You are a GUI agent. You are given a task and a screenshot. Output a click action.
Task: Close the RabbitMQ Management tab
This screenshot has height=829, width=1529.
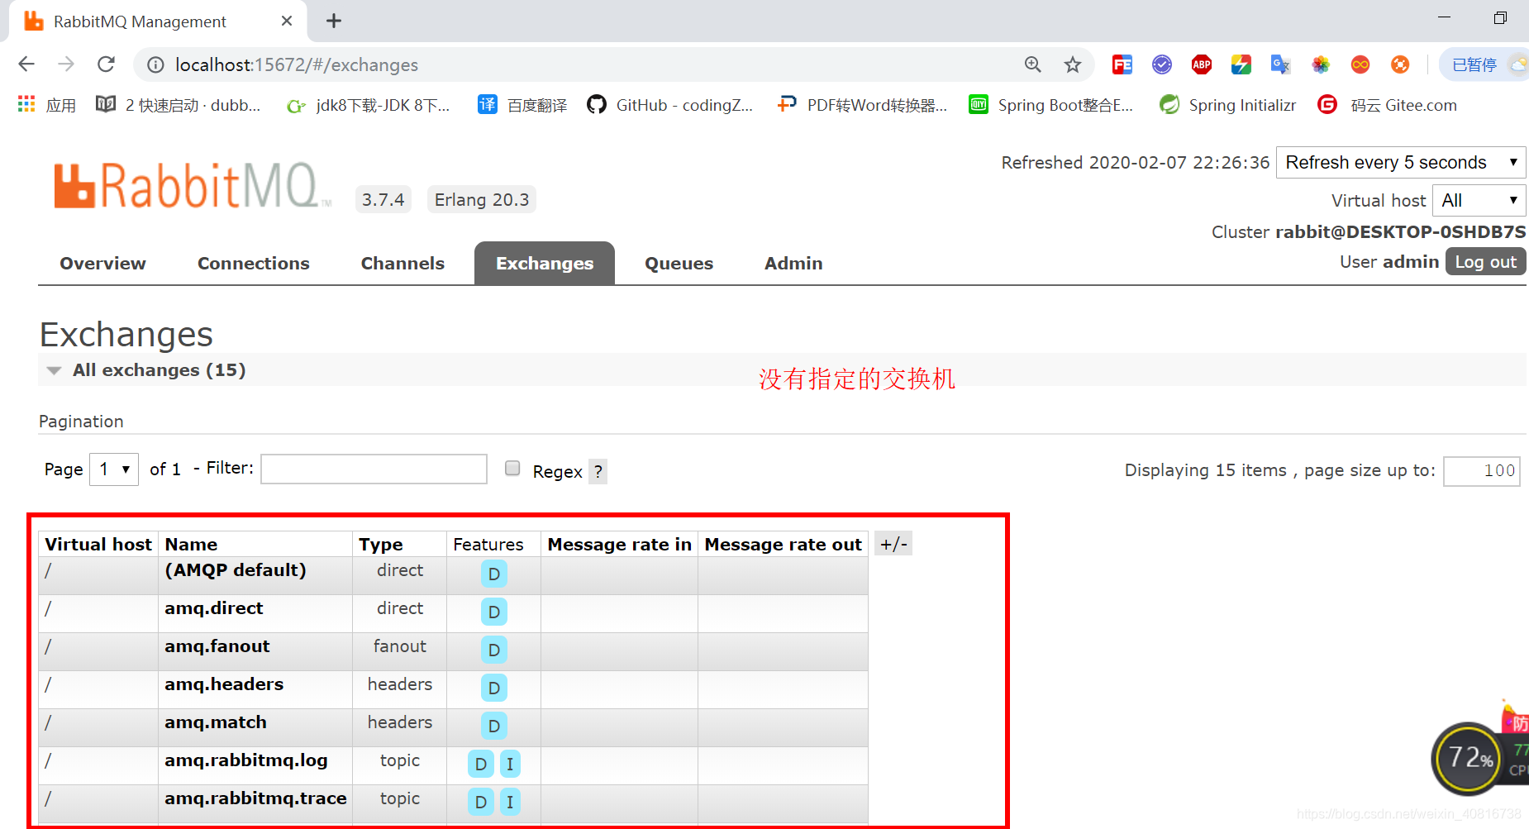(287, 21)
